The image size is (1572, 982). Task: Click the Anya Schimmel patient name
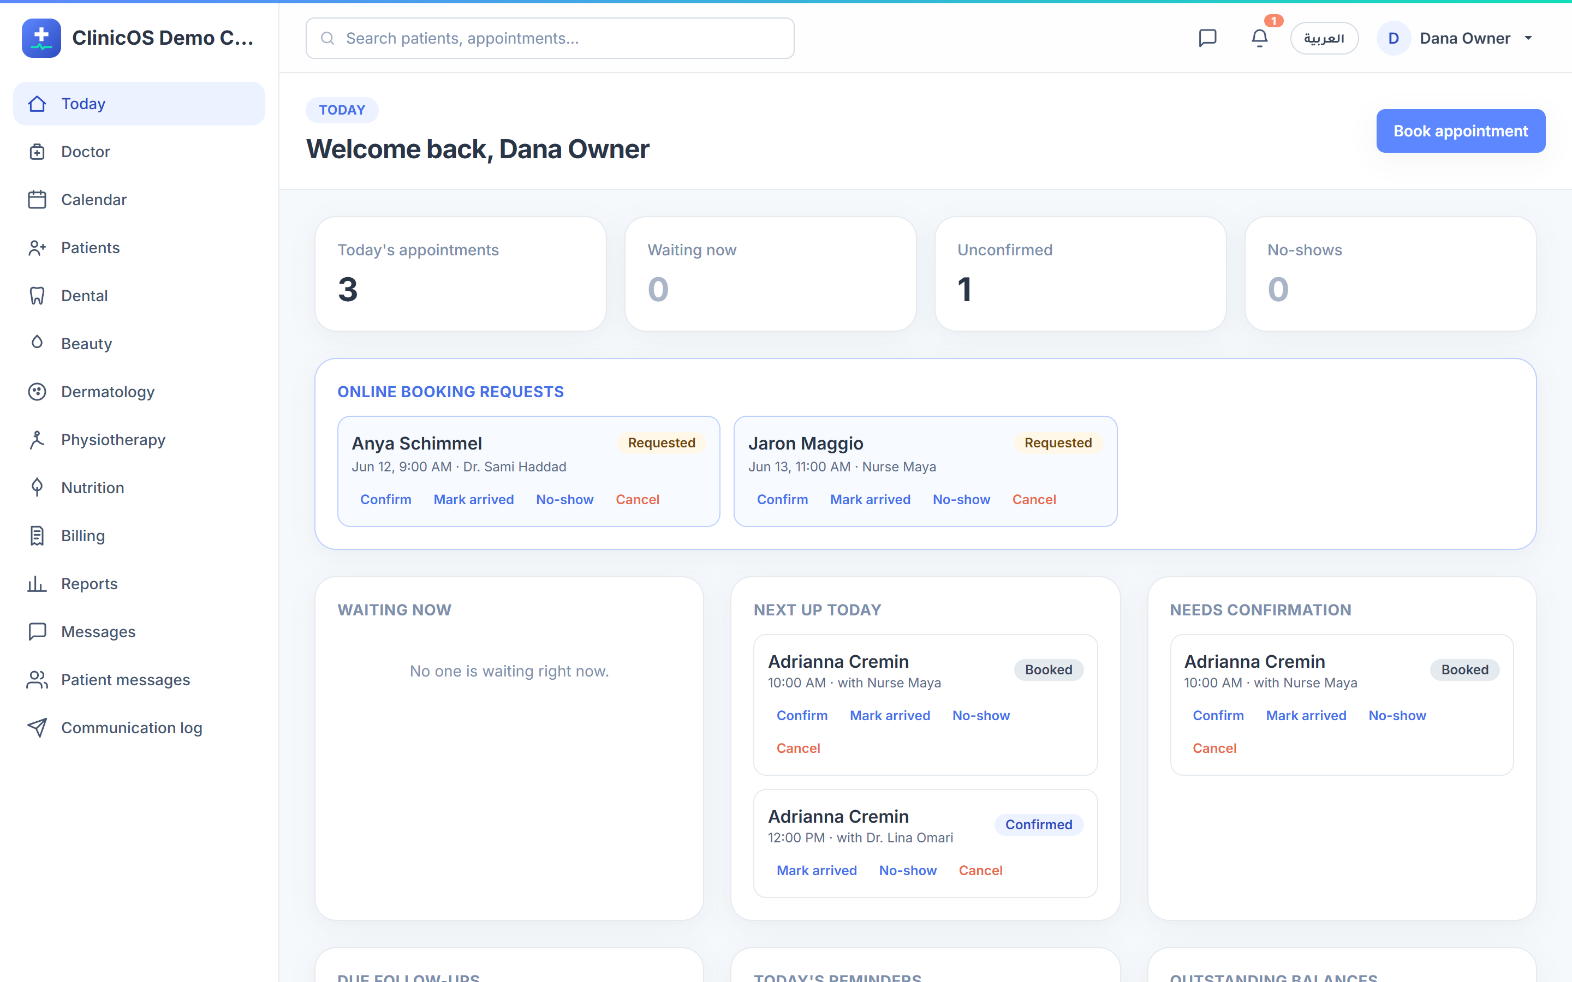(x=417, y=444)
